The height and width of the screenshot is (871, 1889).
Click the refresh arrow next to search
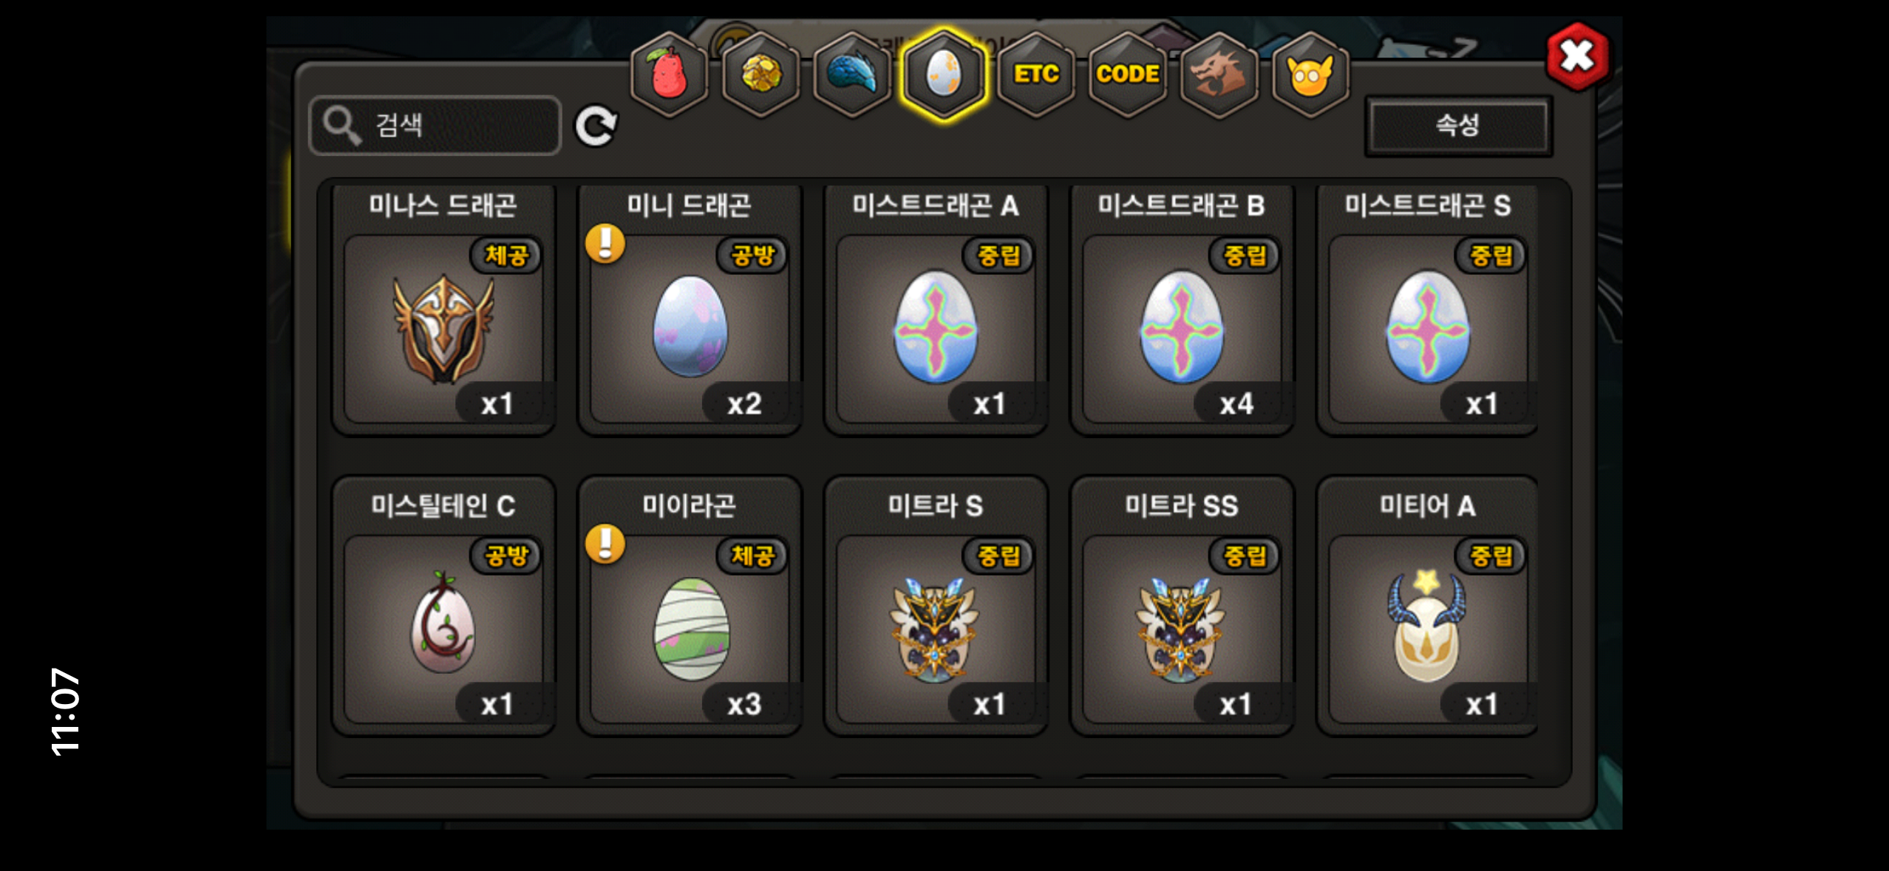tap(596, 126)
